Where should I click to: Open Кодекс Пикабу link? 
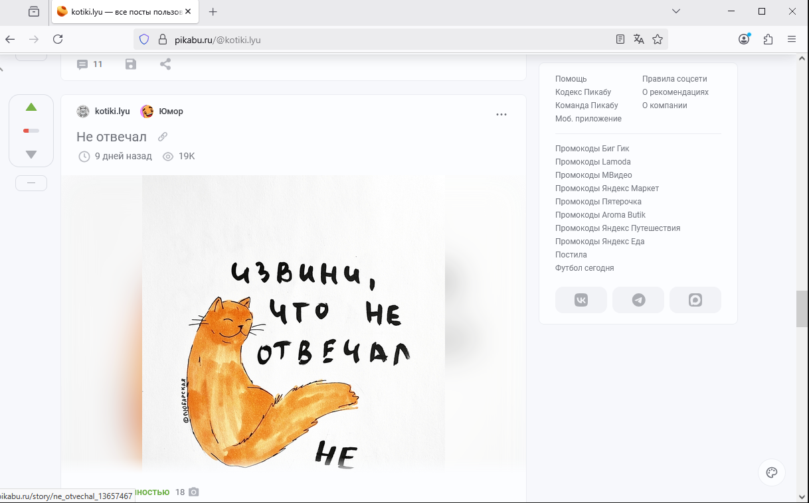pyautogui.click(x=583, y=92)
